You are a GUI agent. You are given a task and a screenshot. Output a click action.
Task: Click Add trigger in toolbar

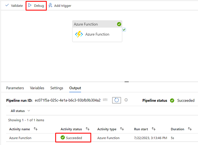pos(60,6)
